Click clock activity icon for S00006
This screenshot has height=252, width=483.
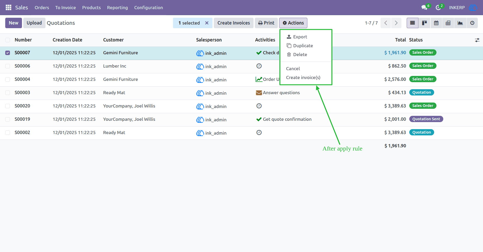[x=259, y=66]
